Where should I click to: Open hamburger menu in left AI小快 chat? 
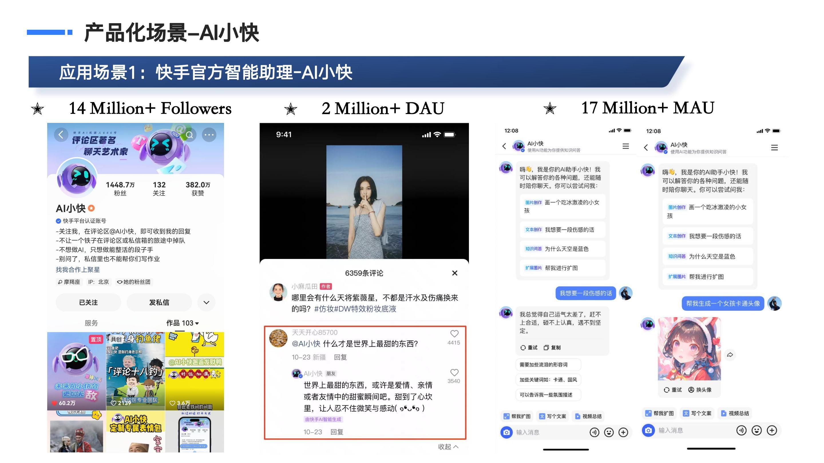pyautogui.click(x=626, y=146)
